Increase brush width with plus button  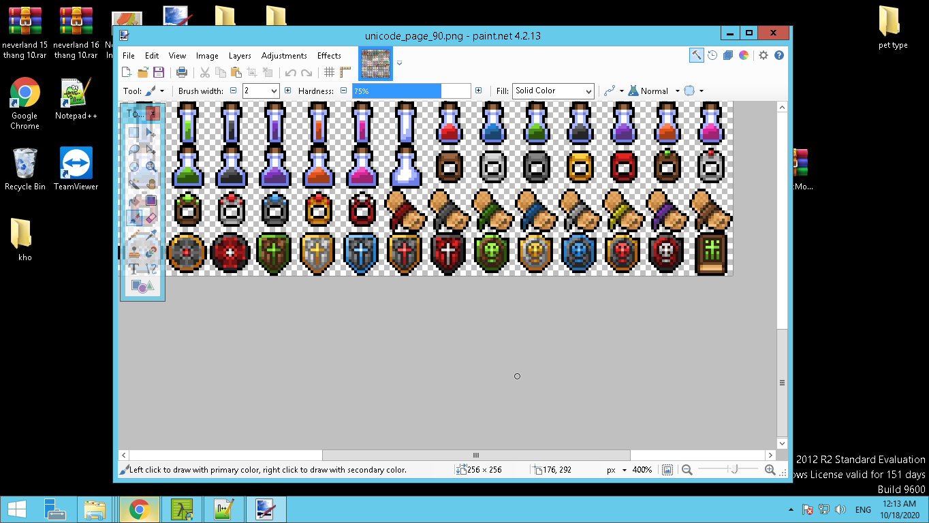(x=287, y=91)
